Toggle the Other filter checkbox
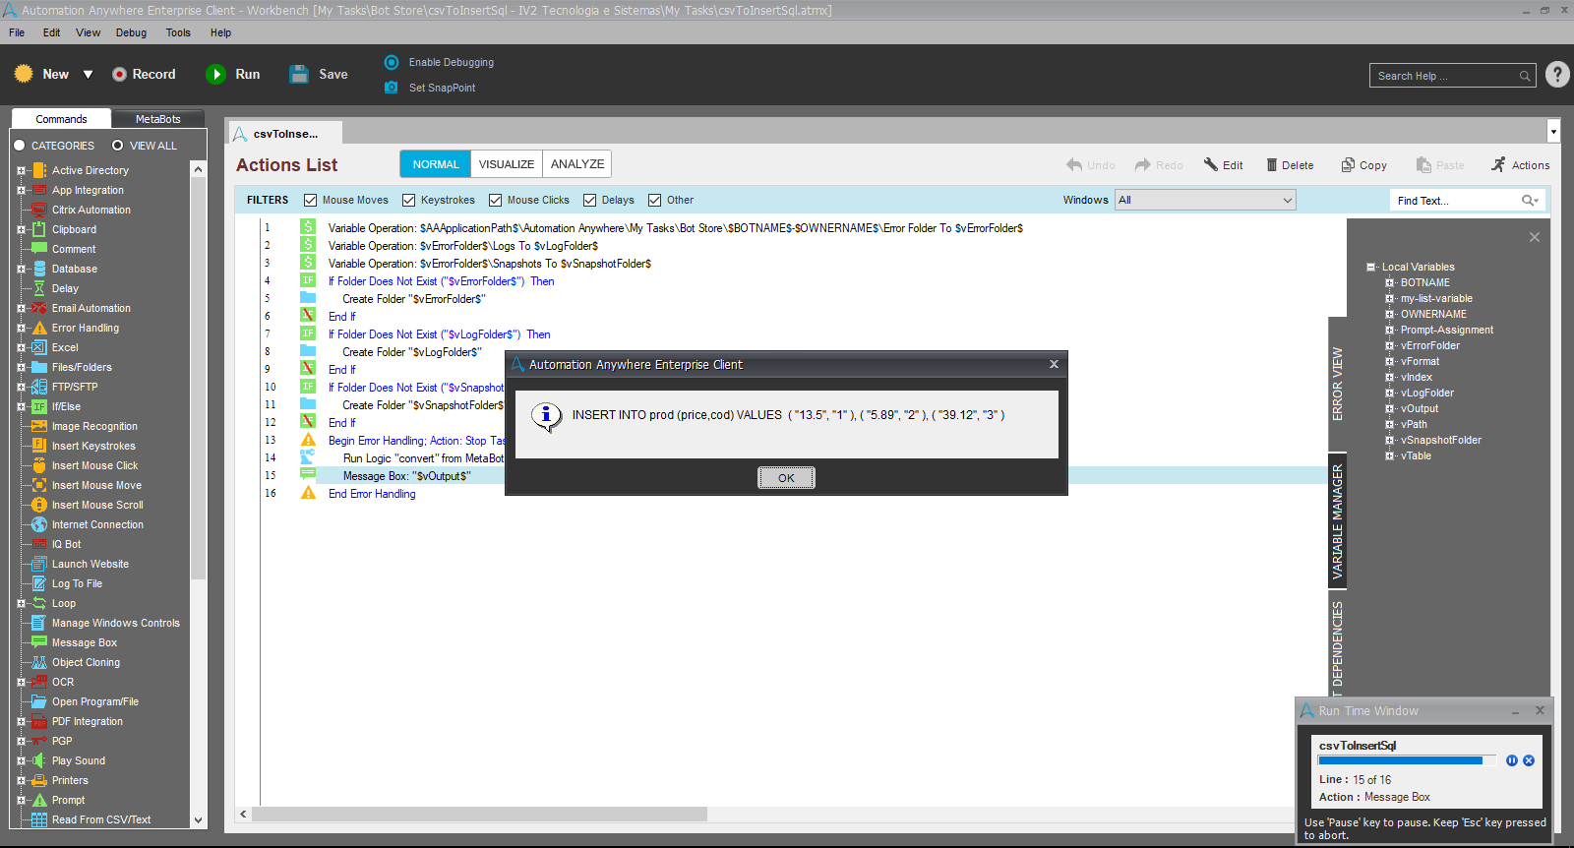Image resolution: width=1574 pixels, height=848 pixels. tap(655, 201)
